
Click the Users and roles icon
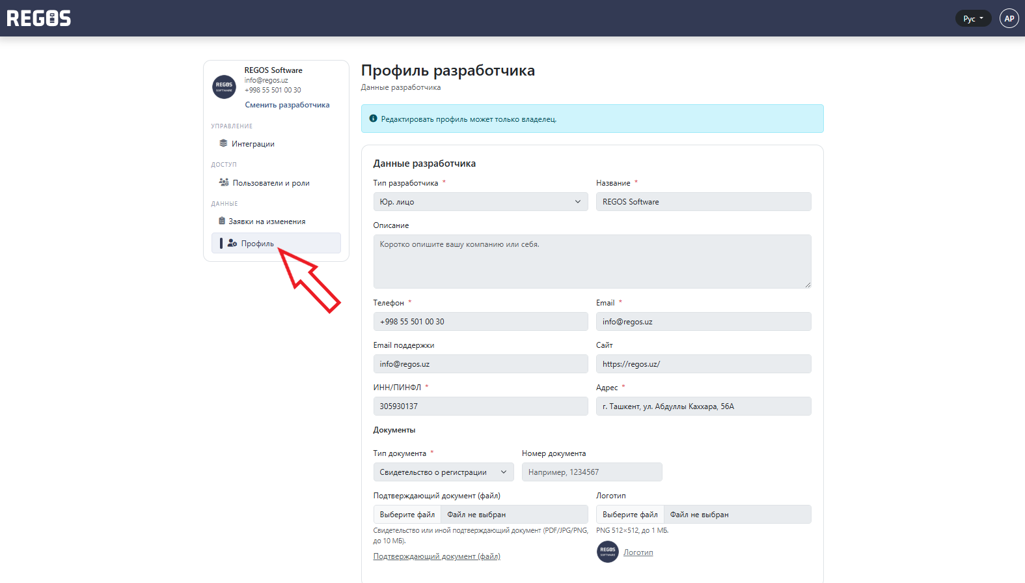pos(224,182)
